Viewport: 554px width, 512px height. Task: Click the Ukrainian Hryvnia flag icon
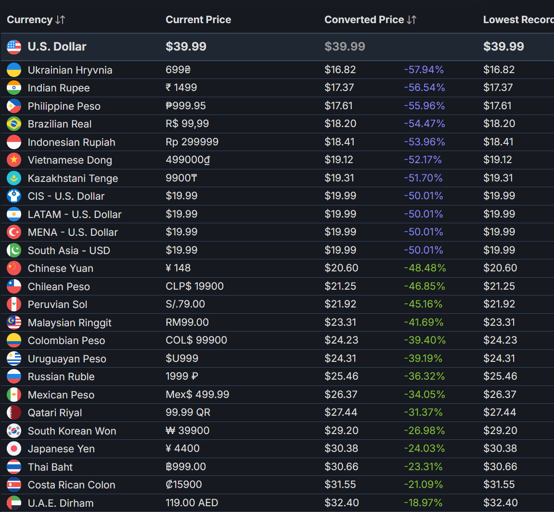pos(14,70)
